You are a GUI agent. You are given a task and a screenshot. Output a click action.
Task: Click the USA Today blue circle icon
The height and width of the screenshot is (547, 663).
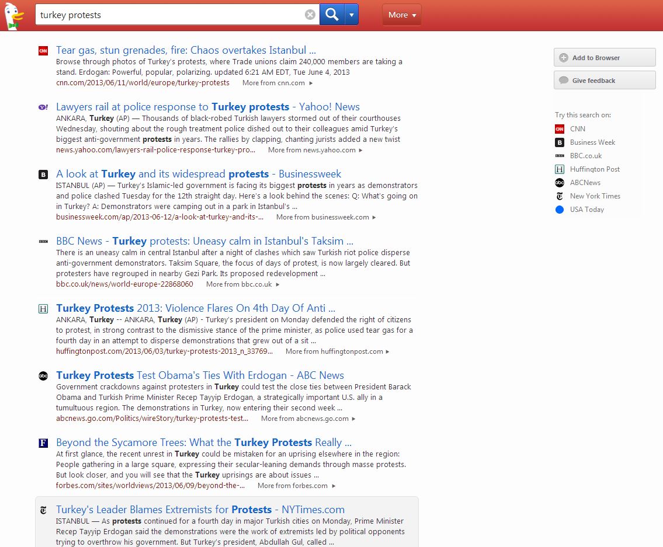[560, 210]
